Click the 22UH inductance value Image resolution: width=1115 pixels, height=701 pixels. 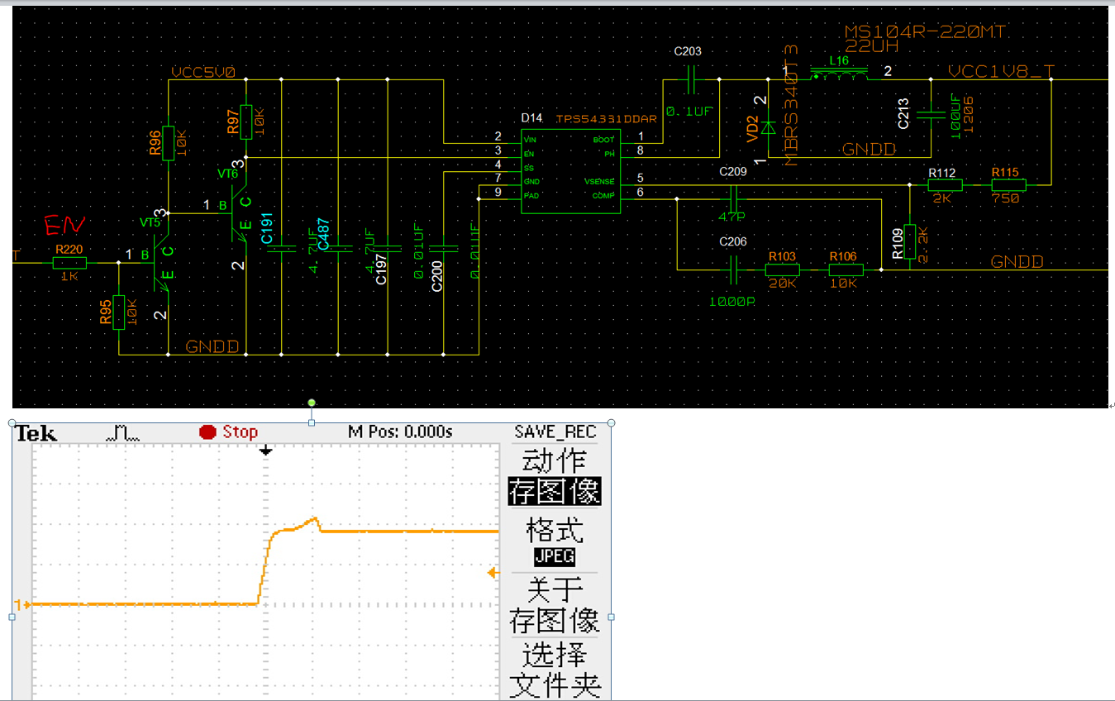pos(871,47)
